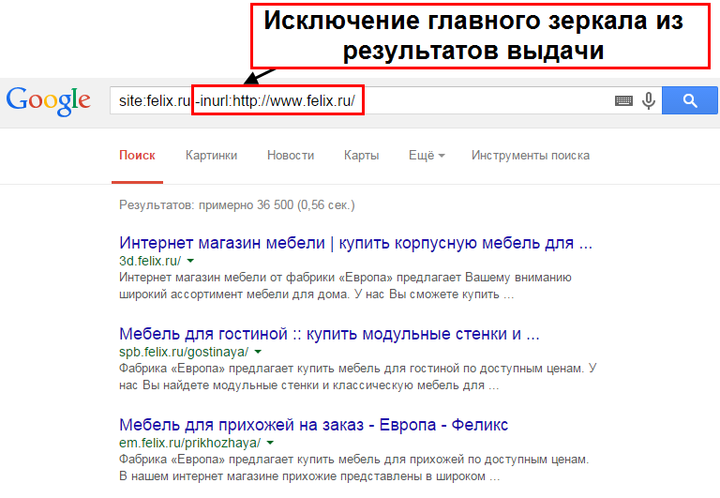Click snippet about мебель для прихожей по доступным ценам
Screen dimensions: 720x498
pos(354,468)
